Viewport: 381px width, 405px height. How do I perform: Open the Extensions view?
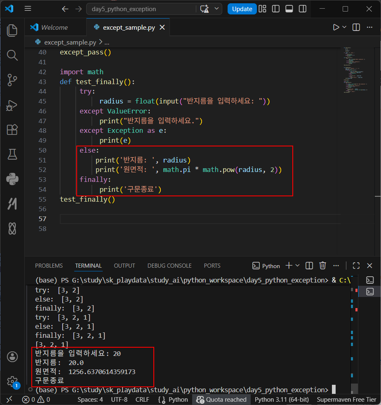click(x=12, y=130)
